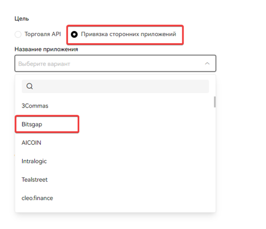Screen dimensions: 266x229
Task: Click the Цель section heading
Action: pos(22,19)
